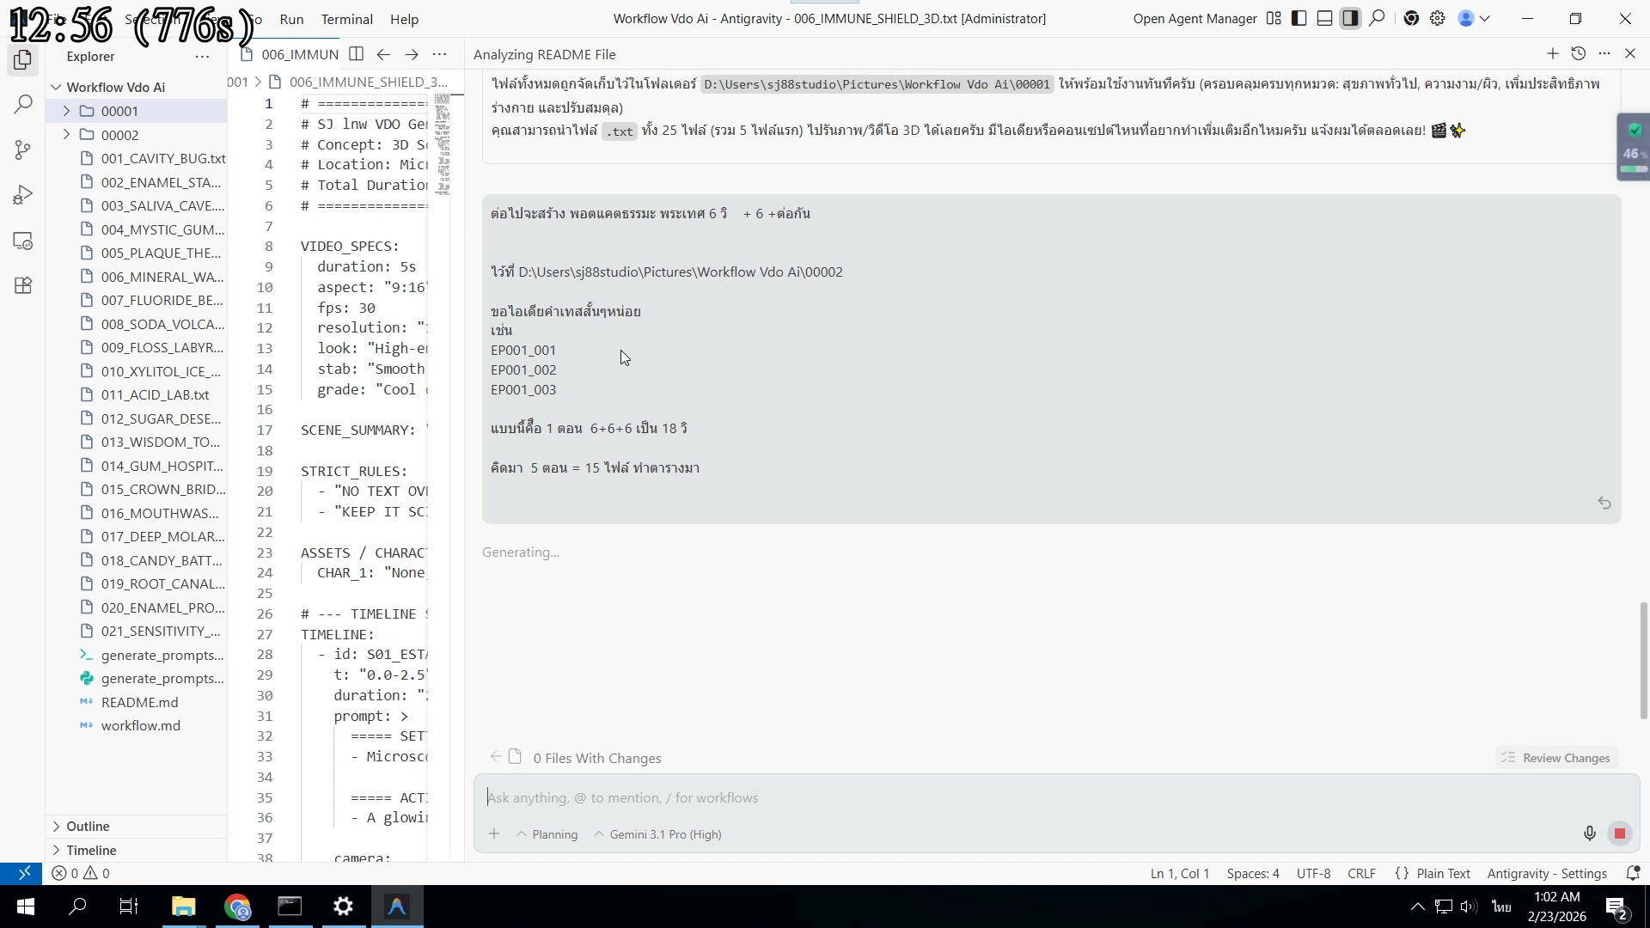Open the Help menu
The image size is (1650, 928).
[404, 19]
